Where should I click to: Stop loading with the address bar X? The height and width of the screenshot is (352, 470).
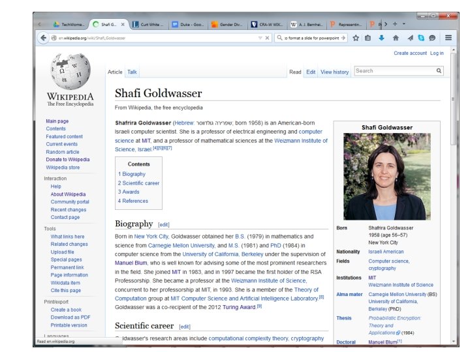[x=267, y=38]
